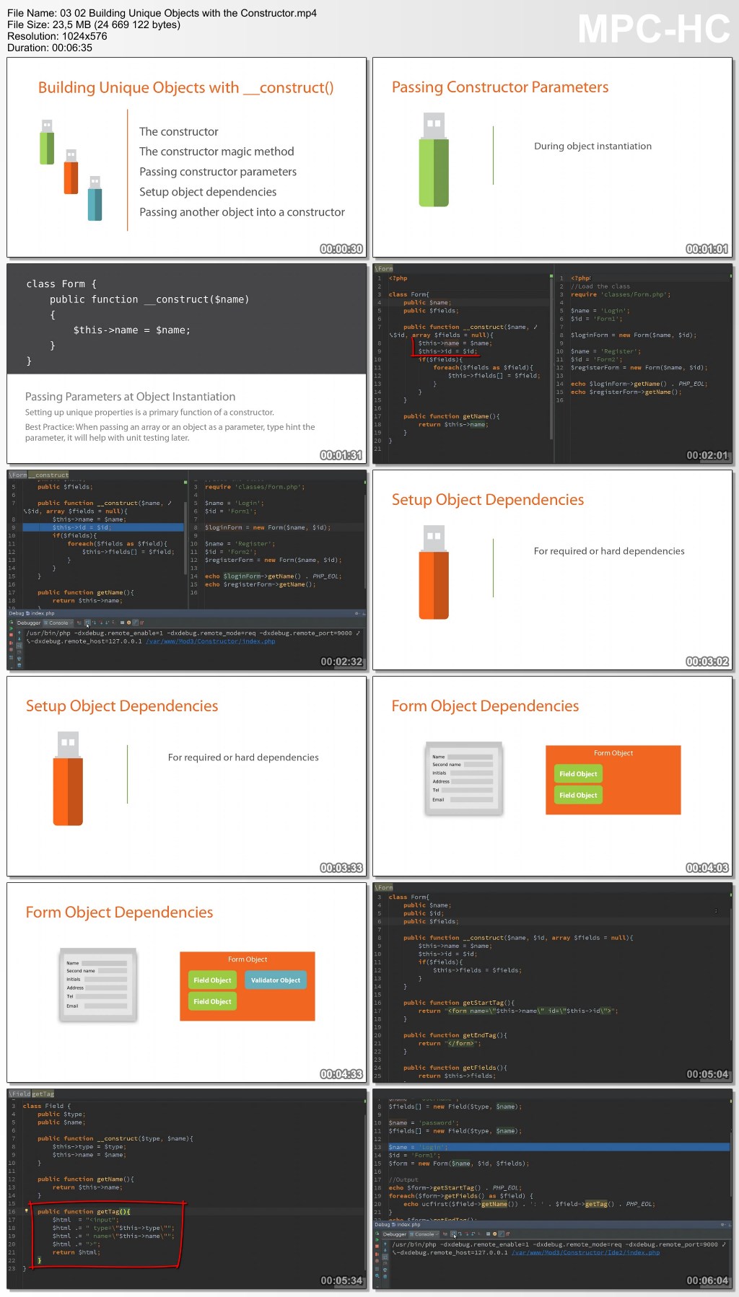Click the green USB stick on title slide
739x1297 pixels.
click(47, 142)
